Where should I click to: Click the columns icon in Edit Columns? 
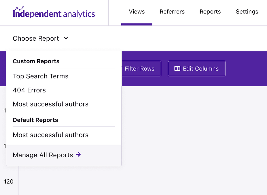click(177, 69)
